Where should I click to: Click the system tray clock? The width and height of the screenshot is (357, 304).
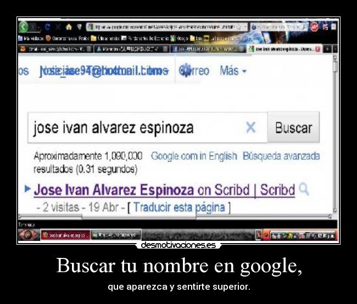pyautogui.click(x=327, y=235)
